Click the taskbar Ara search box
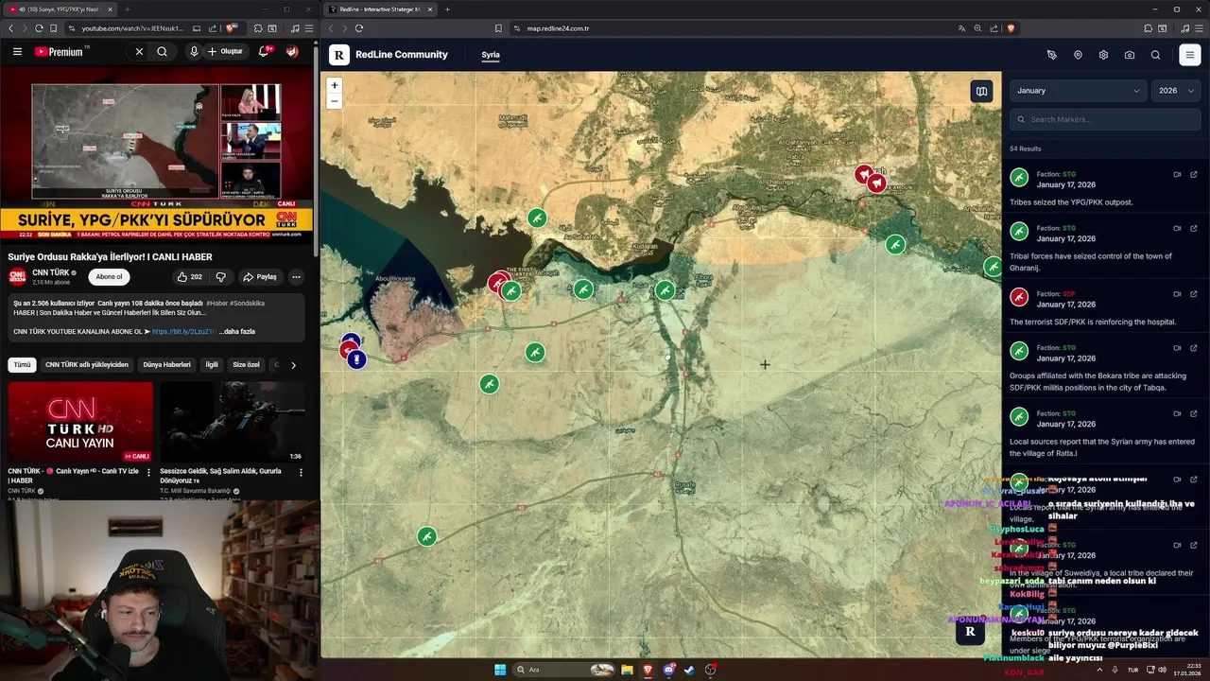Viewport: 1210px width, 681px height. click(x=564, y=670)
